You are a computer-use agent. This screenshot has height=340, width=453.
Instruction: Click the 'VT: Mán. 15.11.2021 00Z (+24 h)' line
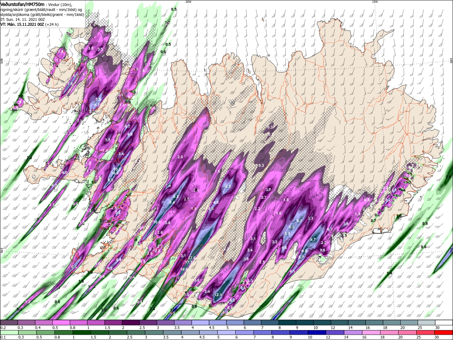coord(29,24)
